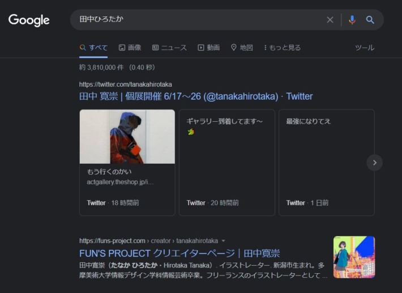Image resolution: width=402 pixels, height=293 pixels.
Task: Advance tweet carousel with right arrow
Action: coord(375,163)
